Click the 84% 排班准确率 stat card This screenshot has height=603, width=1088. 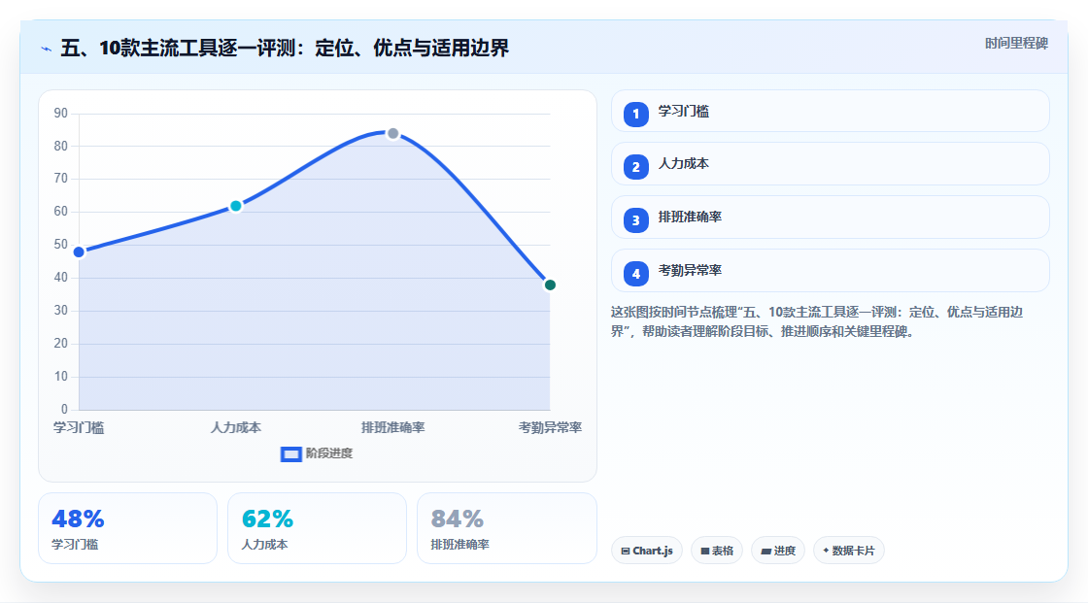pos(506,528)
